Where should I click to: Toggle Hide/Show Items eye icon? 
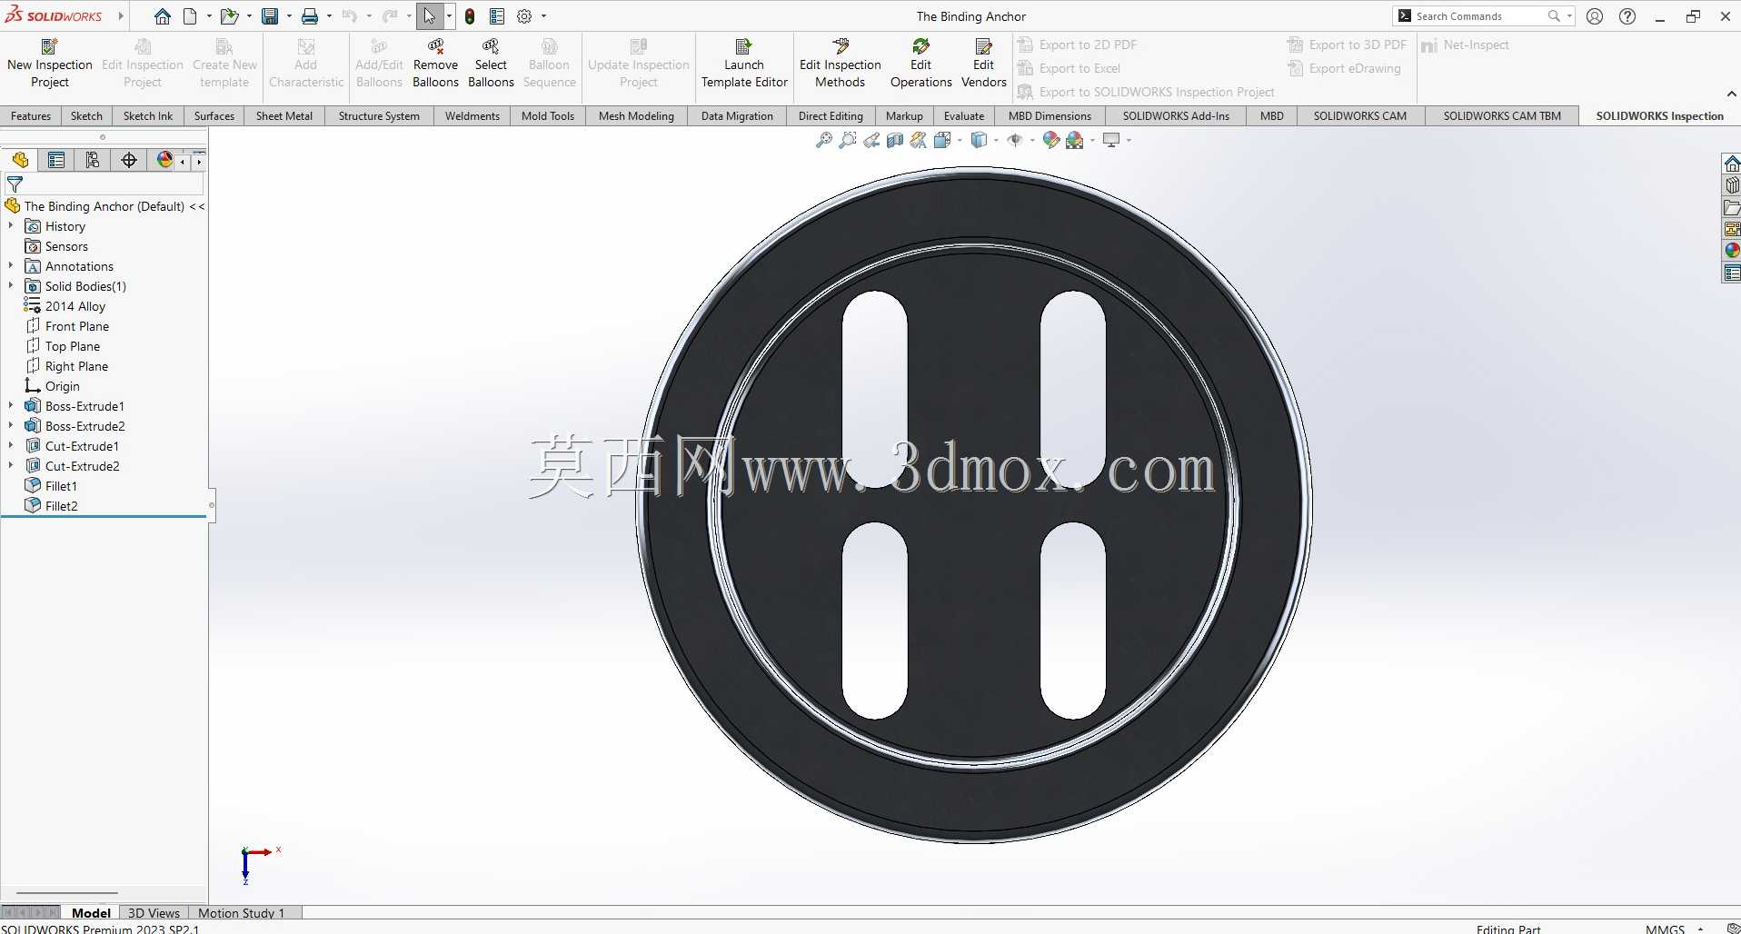coord(1015,140)
